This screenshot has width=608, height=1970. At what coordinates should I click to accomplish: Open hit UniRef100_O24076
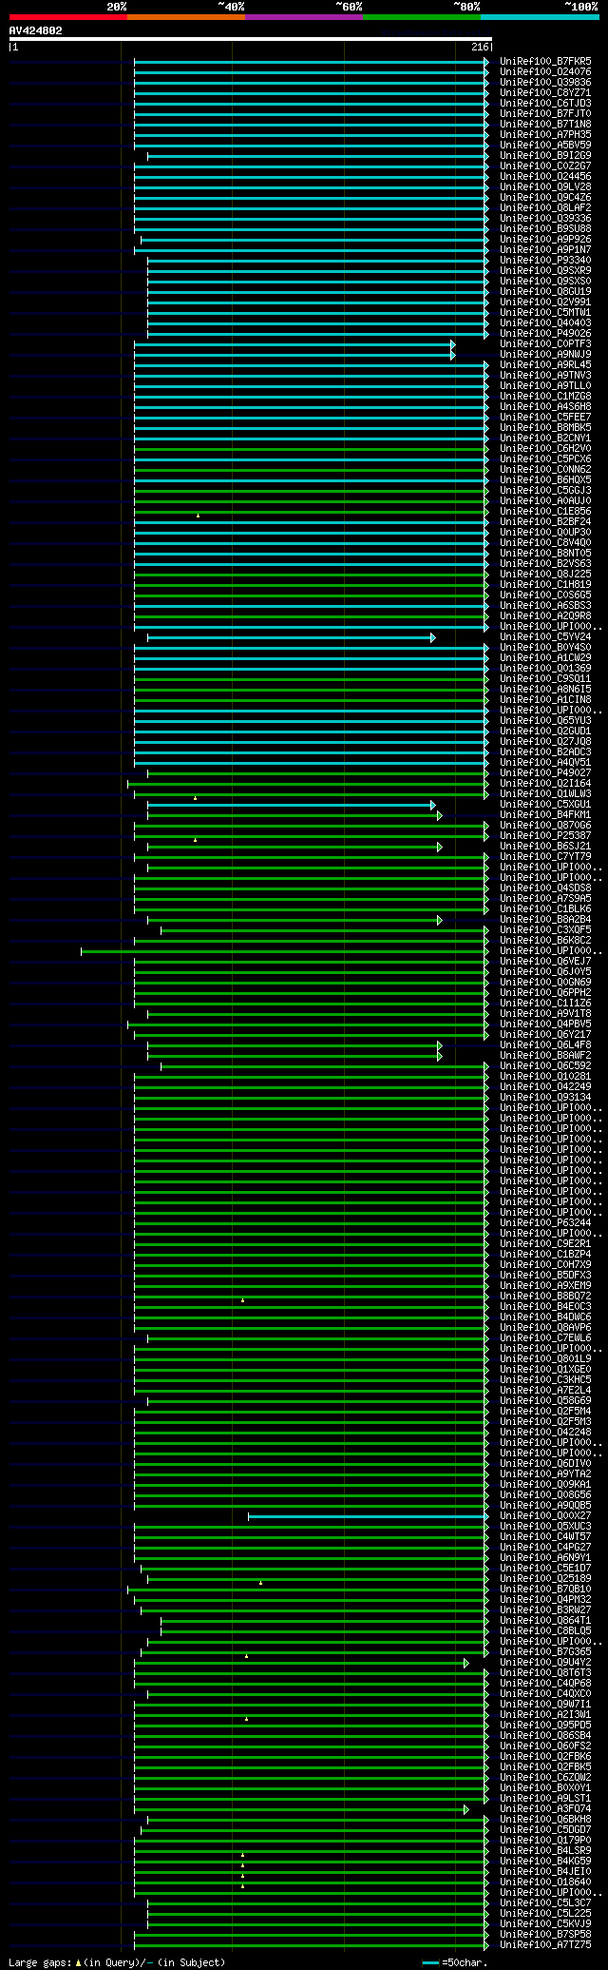(x=545, y=72)
